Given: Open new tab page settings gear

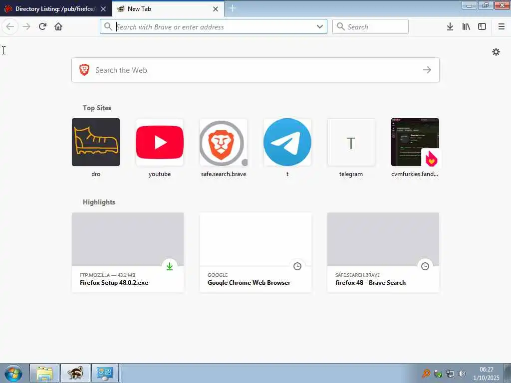Looking at the screenshot, I should (496, 52).
